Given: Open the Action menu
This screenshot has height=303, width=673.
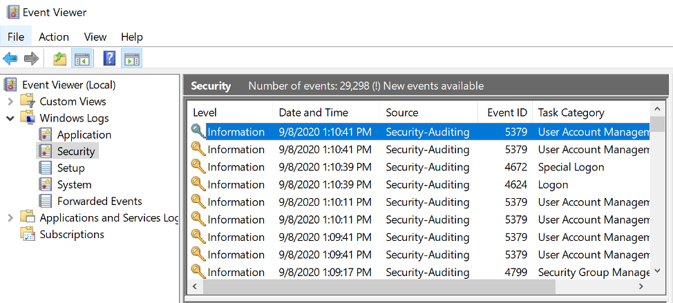Looking at the screenshot, I should (54, 37).
